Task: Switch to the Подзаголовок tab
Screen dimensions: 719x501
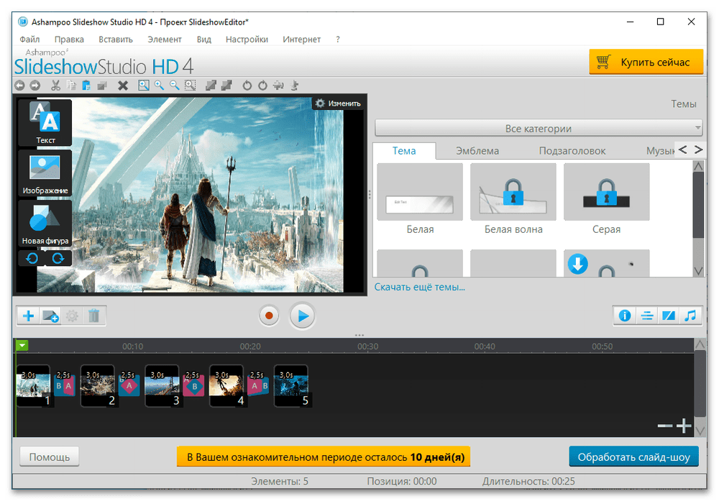Action: pyautogui.click(x=572, y=151)
